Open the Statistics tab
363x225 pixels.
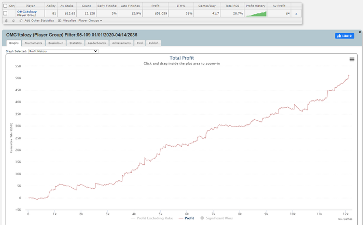pos(76,43)
